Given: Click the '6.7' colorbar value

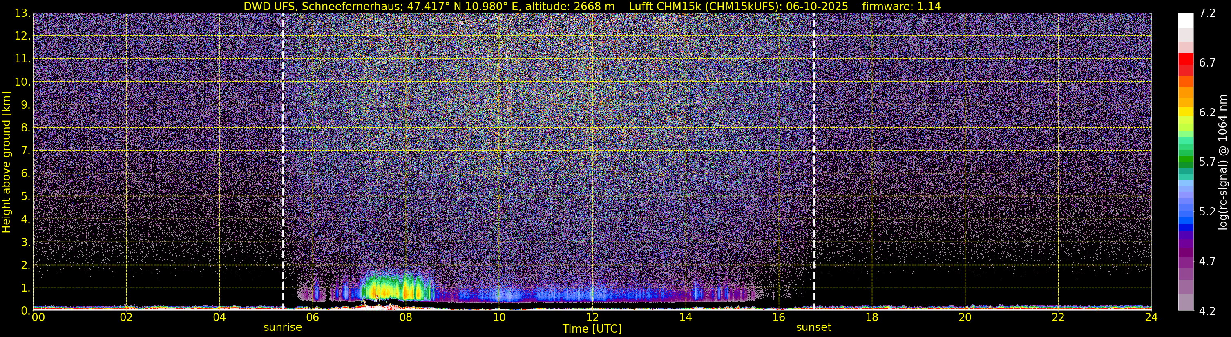Looking at the screenshot, I should (x=1207, y=62).
